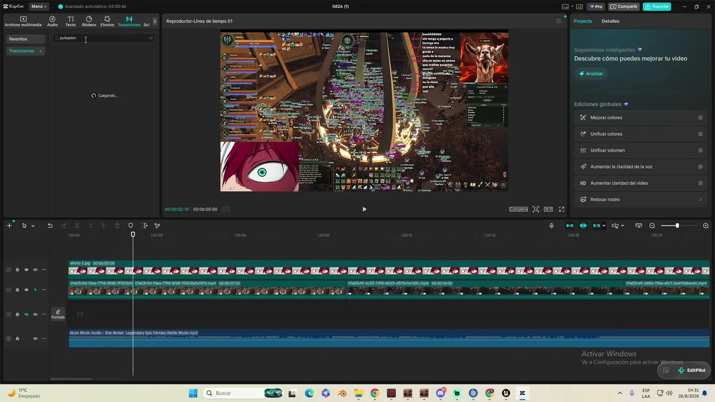Collapse the Transiciones sidebar category
715x402 pixels.
point(40,51)
